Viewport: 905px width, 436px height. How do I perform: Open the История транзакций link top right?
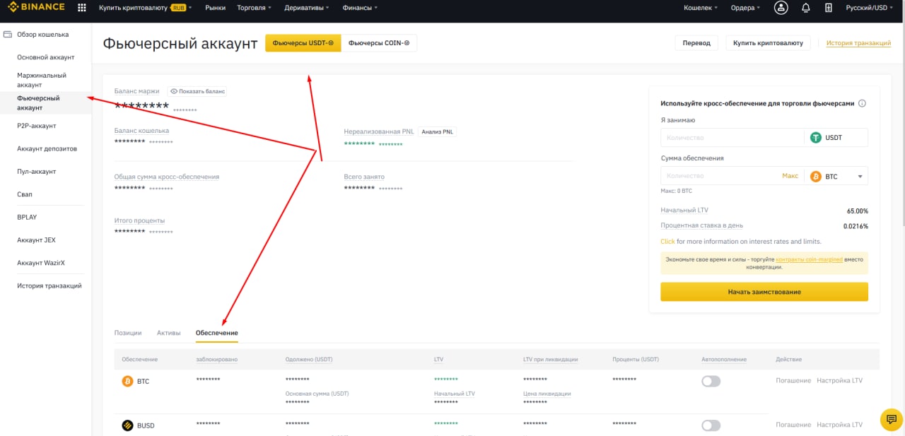coord(858,43)
